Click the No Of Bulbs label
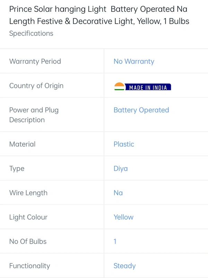 coord(28,242)
